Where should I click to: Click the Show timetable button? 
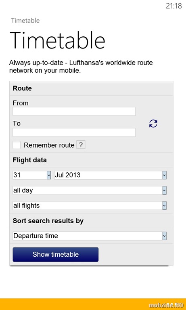[56, 254]
